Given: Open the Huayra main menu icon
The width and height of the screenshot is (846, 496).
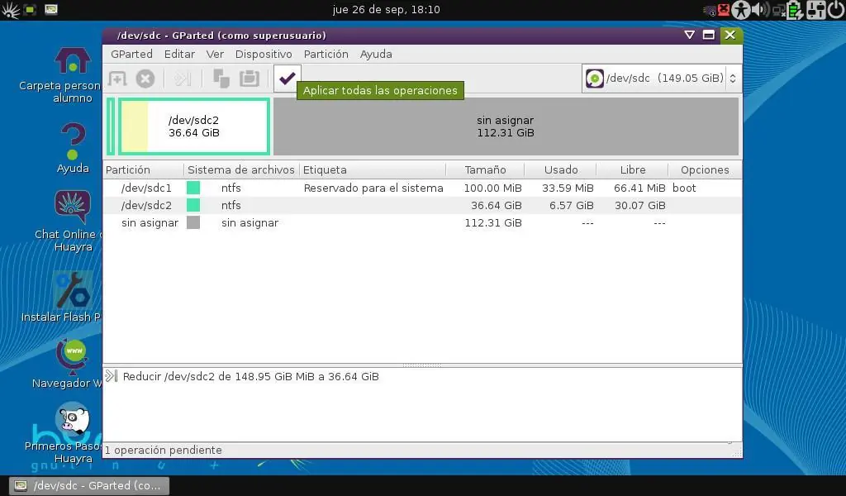Looking at the screenshot, I should coord(10,10).
